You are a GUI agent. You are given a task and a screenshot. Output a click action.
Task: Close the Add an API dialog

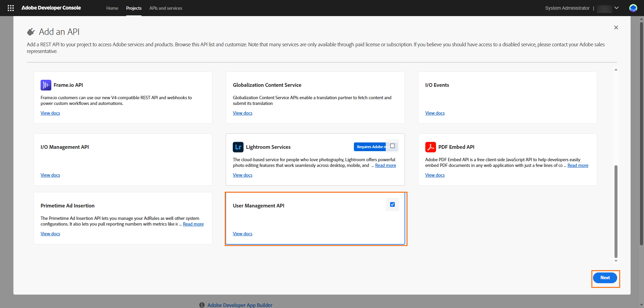pos(616,27)
